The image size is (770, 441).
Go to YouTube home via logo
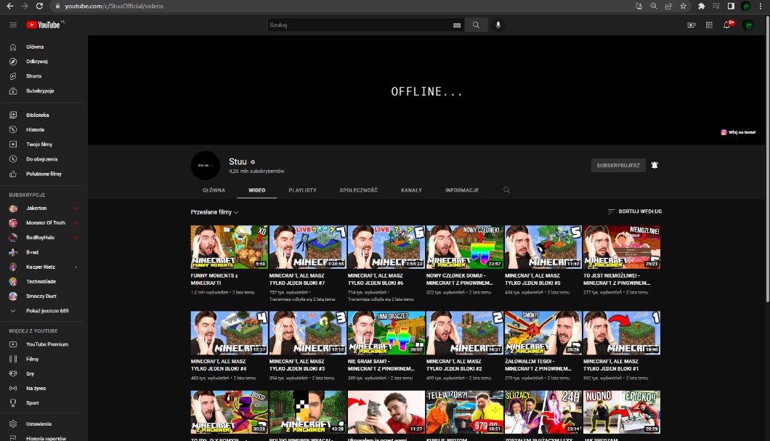point(45,25)
